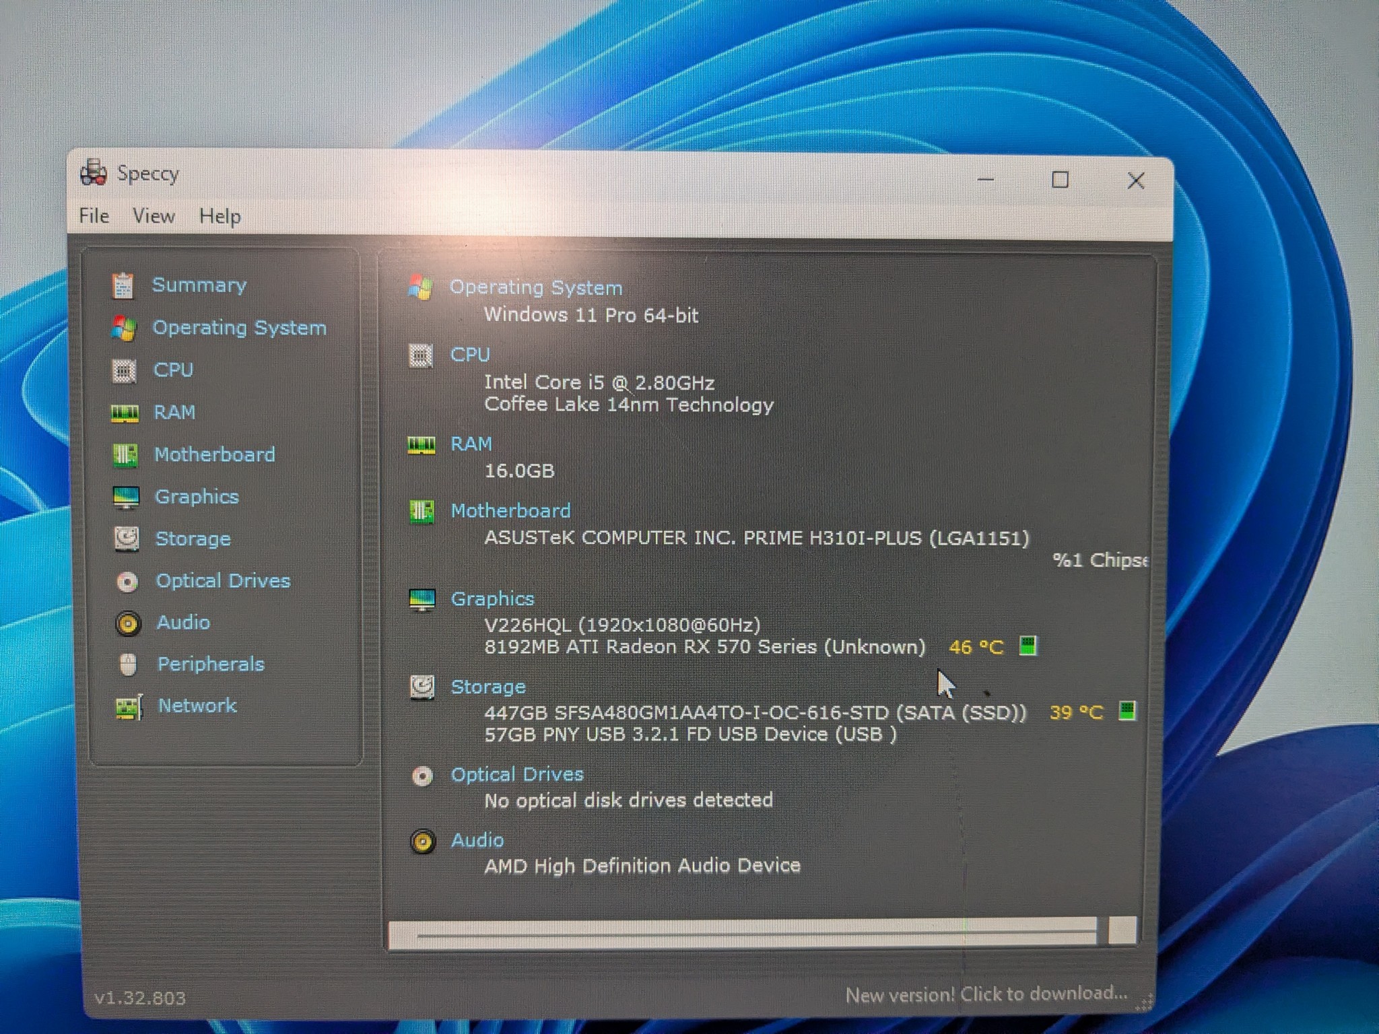1379x1034 pixels.
Task: Click the GPU temperature 46 °C reading
Action: click(976, 648)
